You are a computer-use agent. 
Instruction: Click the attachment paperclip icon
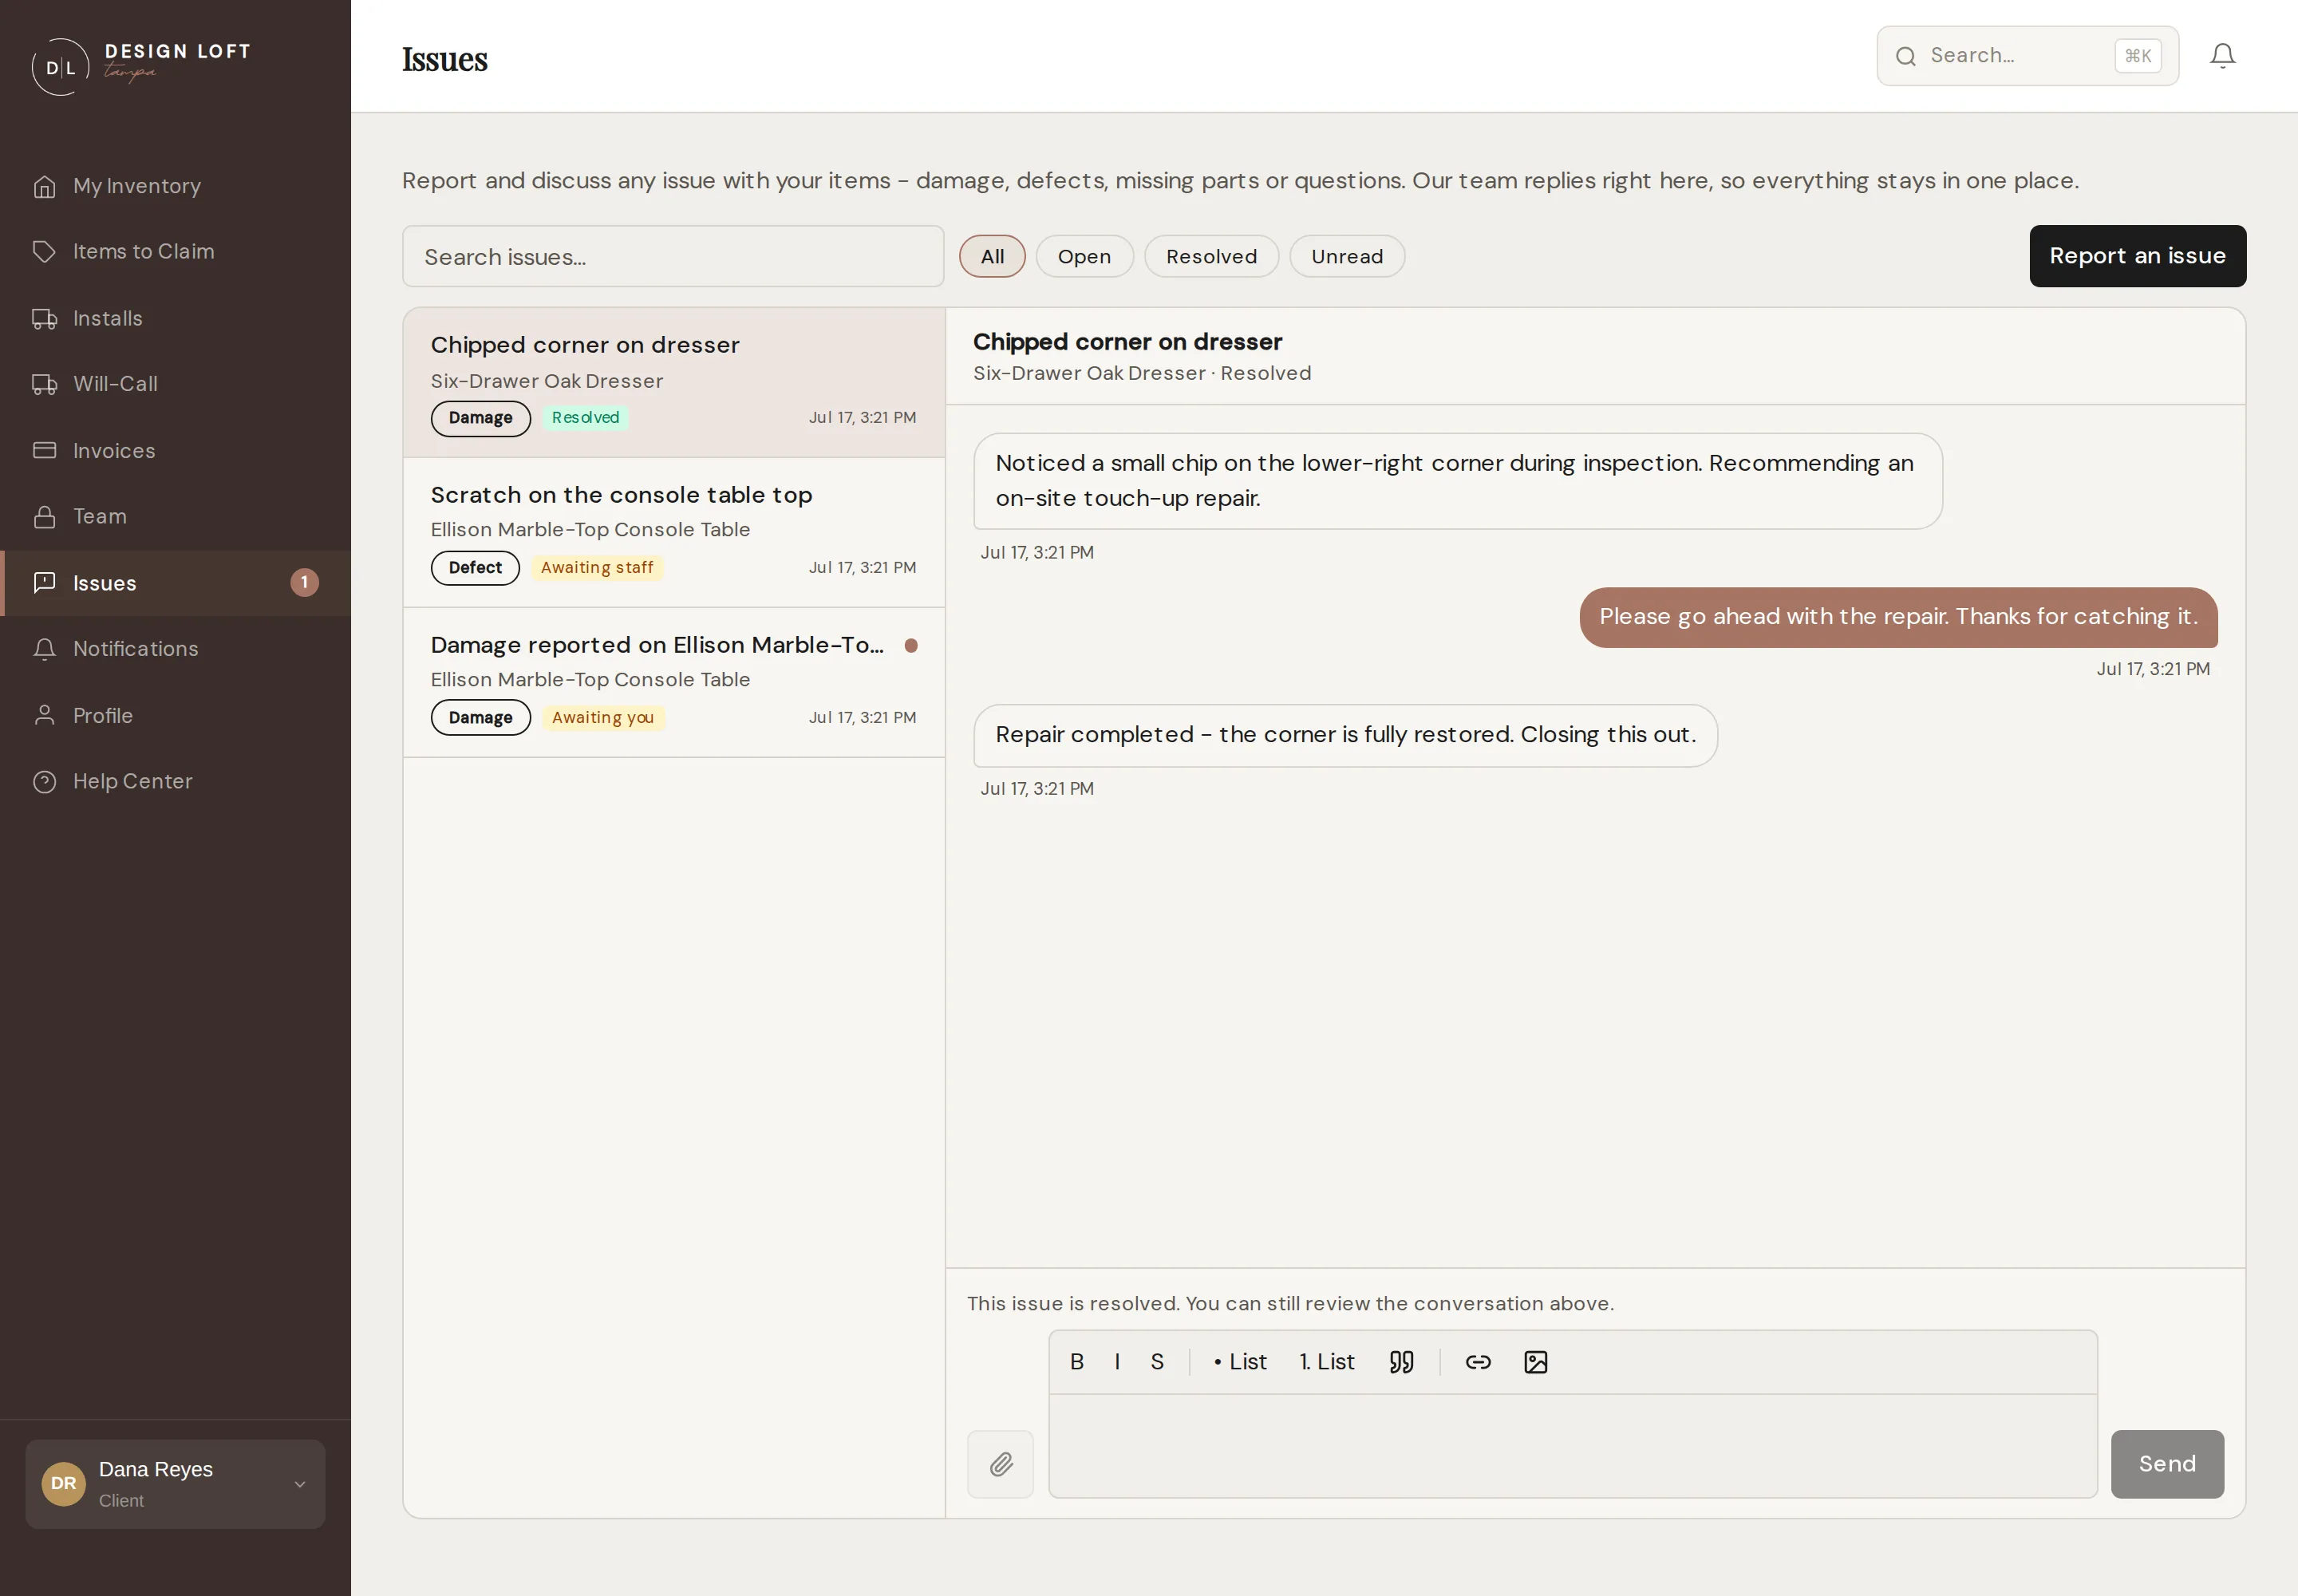click(1000, 1464)
